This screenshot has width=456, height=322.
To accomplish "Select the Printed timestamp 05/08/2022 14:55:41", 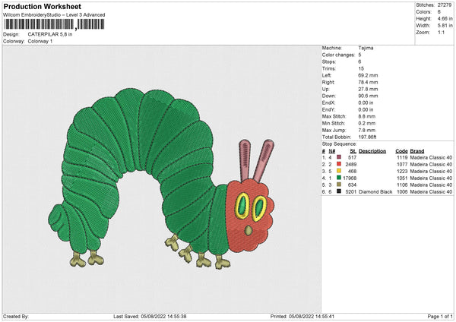I will coord(312,316).
